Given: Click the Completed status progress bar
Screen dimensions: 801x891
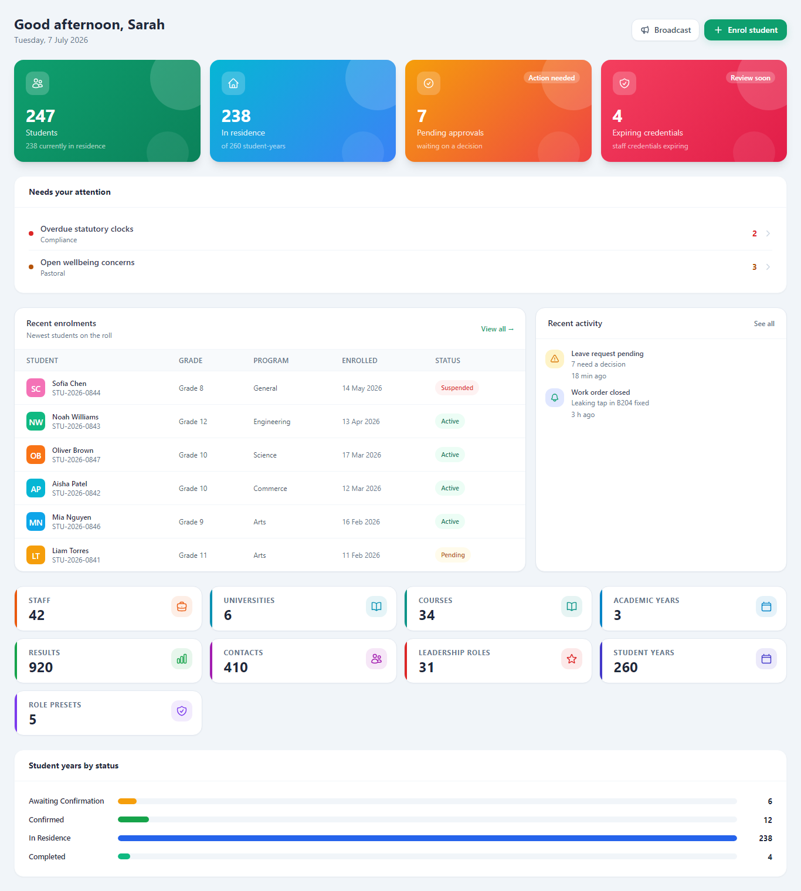Looking at the screenshot, I should pyautogui.click(x=427, y=856).
